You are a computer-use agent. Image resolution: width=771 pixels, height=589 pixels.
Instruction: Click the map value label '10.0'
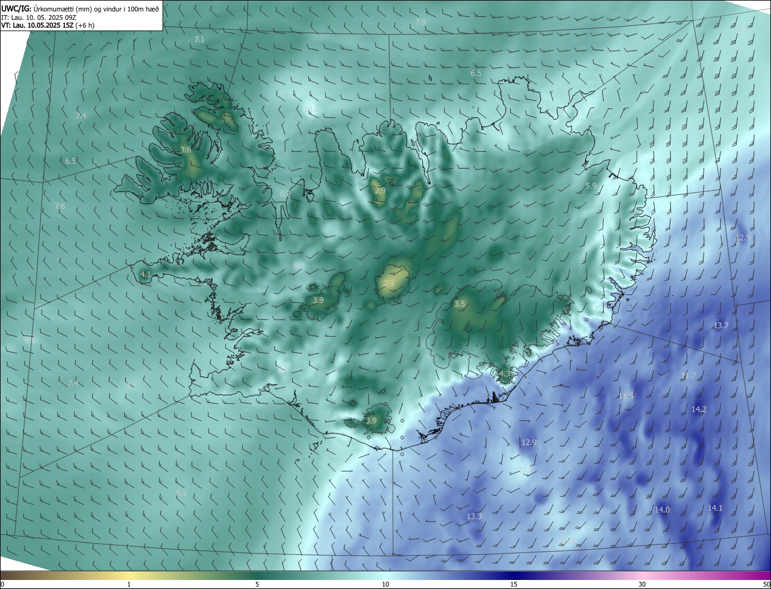(311, 110)
